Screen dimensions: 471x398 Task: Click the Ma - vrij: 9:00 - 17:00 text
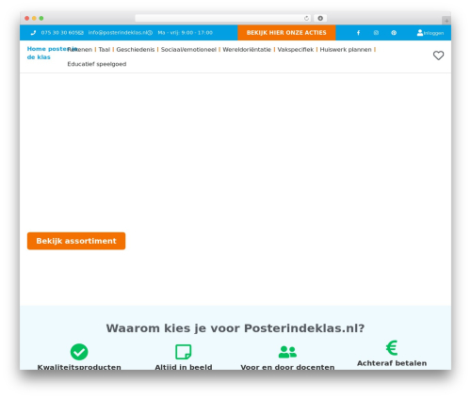pos(186,33)
